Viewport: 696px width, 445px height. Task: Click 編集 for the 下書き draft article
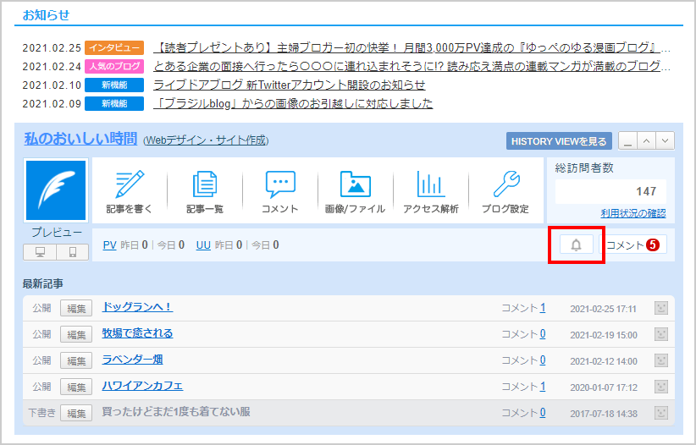pyautogui.click(x=76, y=413)
